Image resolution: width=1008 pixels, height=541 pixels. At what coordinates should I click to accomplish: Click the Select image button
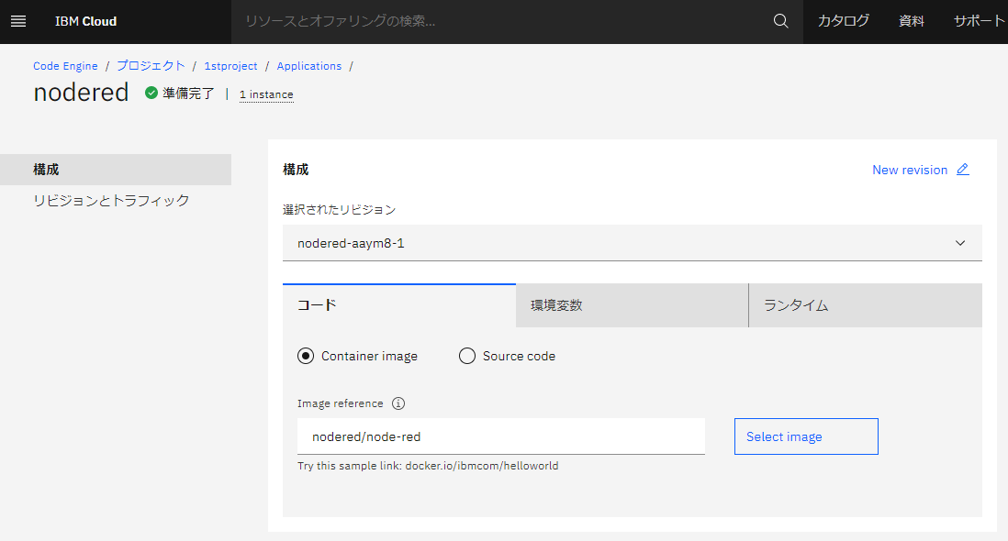[x=806, y=436]
